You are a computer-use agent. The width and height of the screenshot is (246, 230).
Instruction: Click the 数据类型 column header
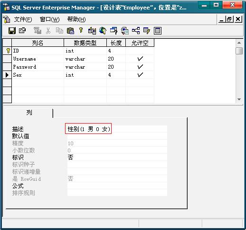click(x=85, y=43)
